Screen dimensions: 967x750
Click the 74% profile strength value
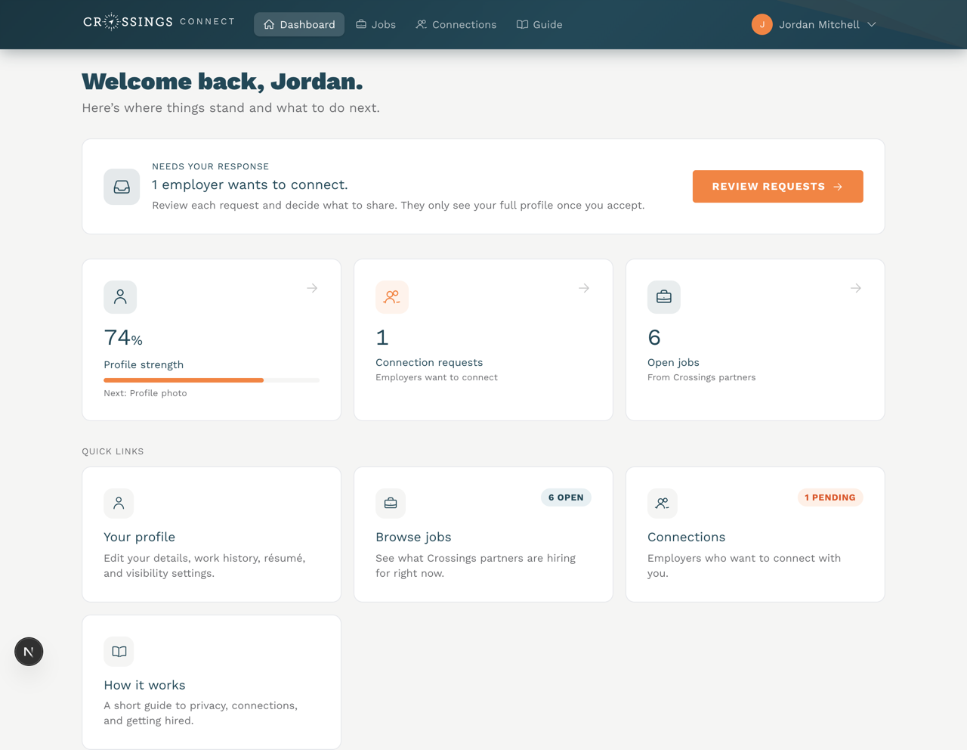[123, 337]
